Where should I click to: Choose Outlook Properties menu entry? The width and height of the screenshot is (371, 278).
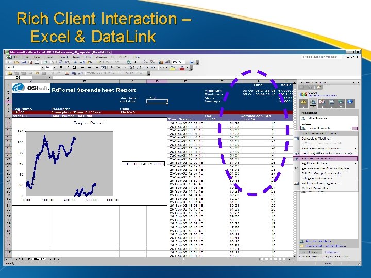tap(326, 188)
